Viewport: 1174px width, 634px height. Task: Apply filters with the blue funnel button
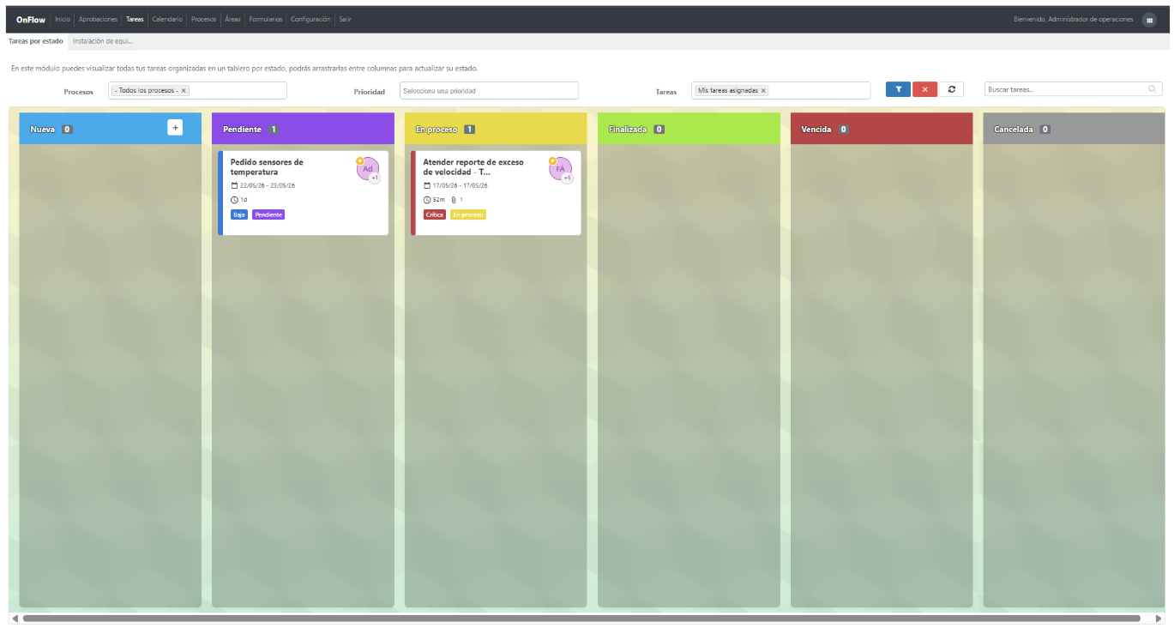[898, 89]
